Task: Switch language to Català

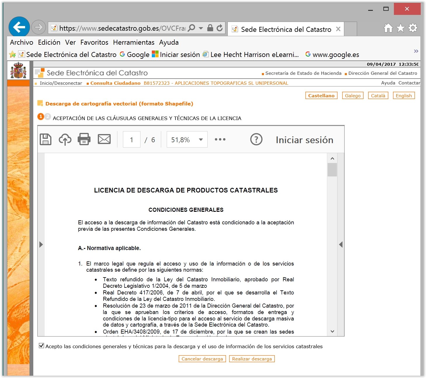Action: pyautogui.click(x=378, y=96)
